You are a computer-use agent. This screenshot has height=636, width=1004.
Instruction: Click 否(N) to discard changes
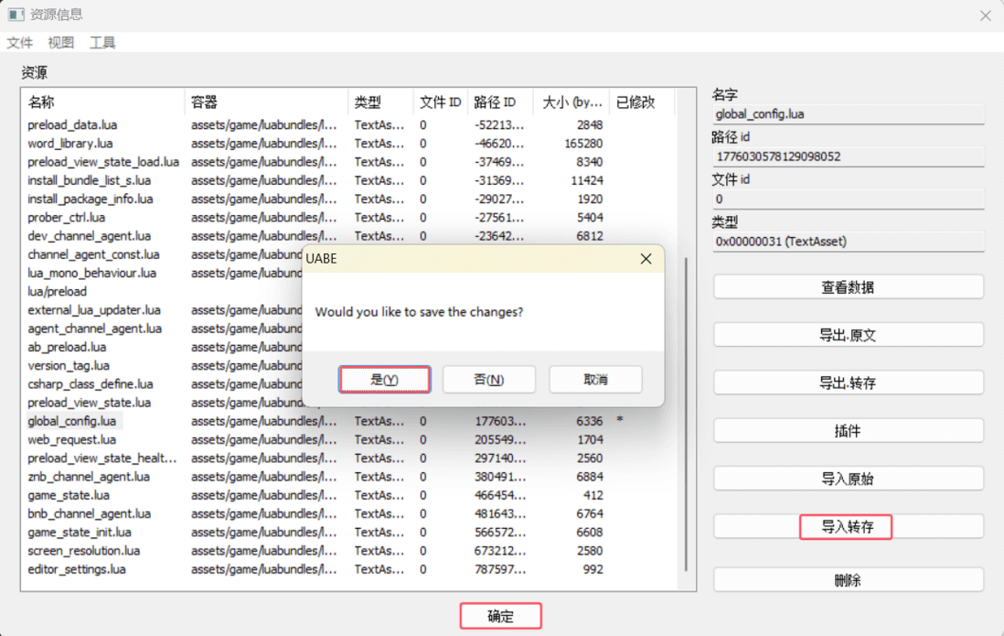[489, 379]
